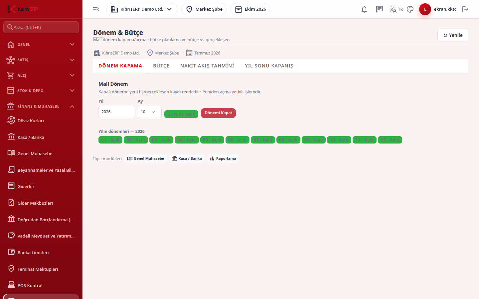Expand the SATIŞ sidebar section
Screen dimensions: 479x299
pyautogui.click(x=41, y=60)
